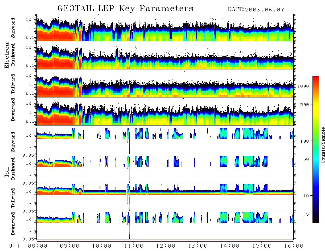
Task: Select the "09:00" time tick label
Action: click(70, 246)
